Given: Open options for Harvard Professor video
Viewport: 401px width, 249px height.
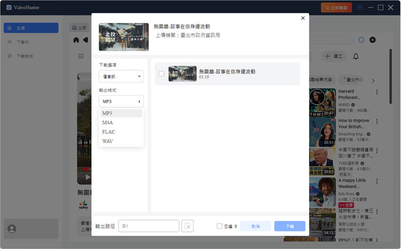Looking at the screenshot, I should [x=377, y=92].
